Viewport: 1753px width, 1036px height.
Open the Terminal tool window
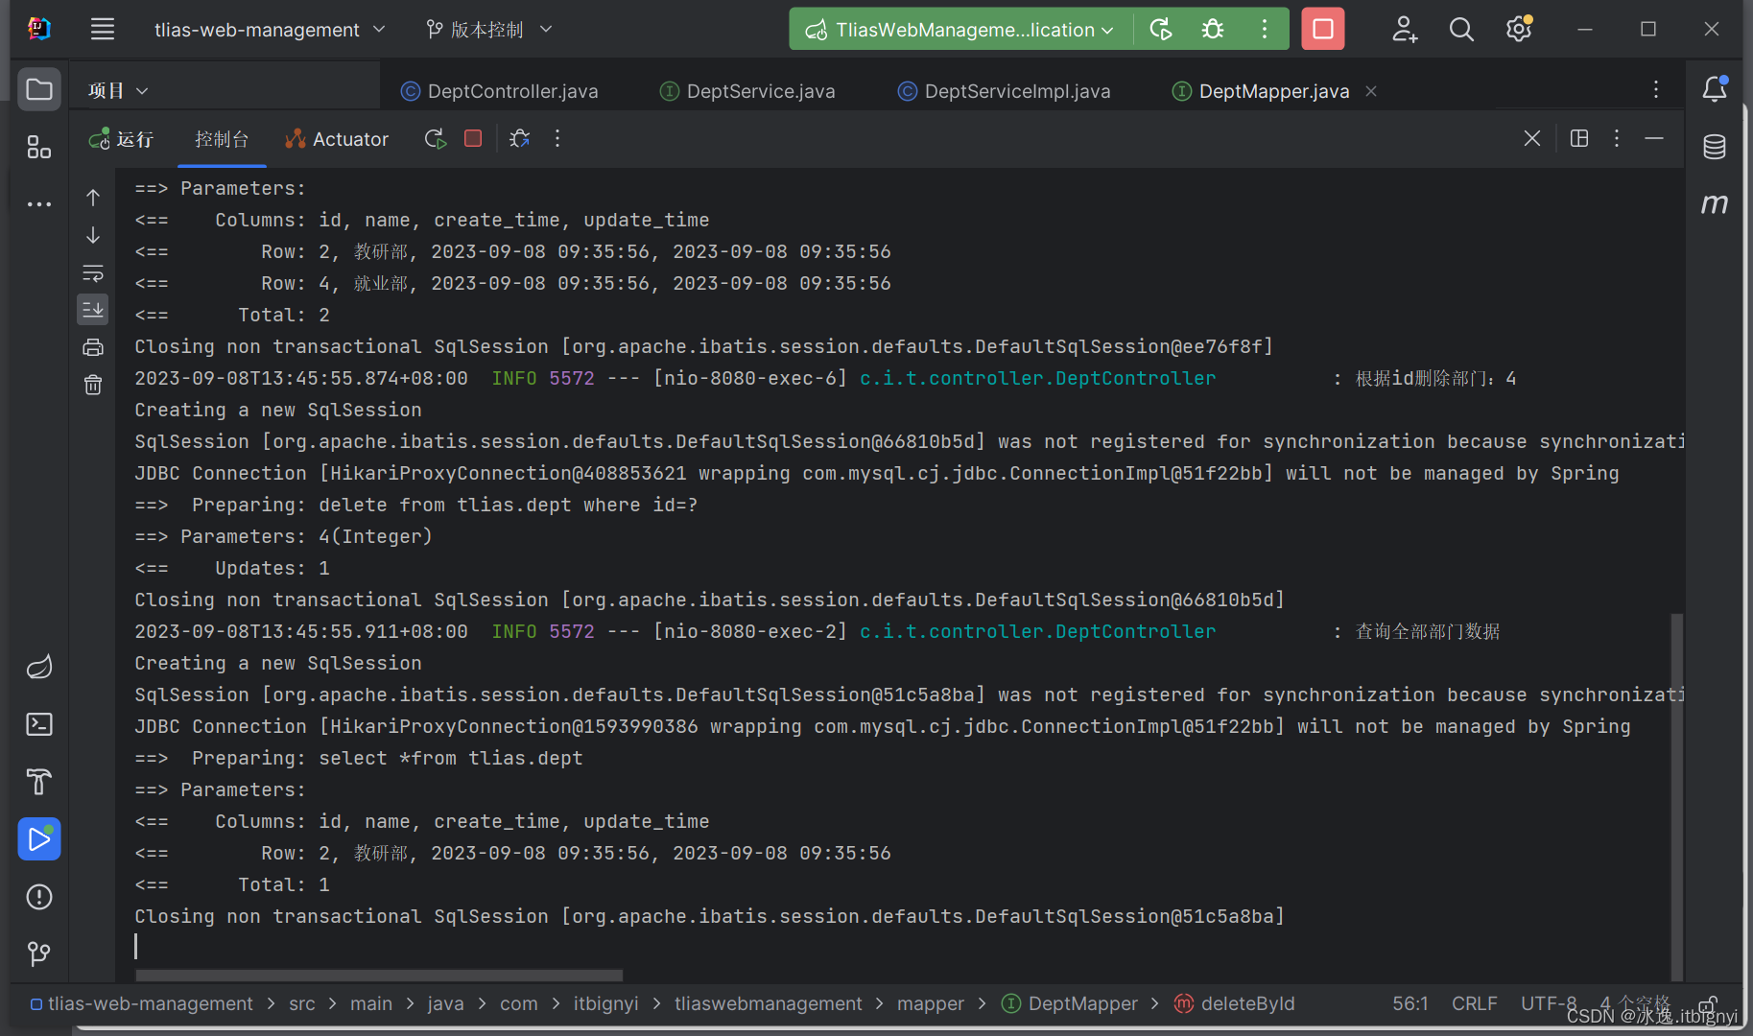tap(39, 724)
